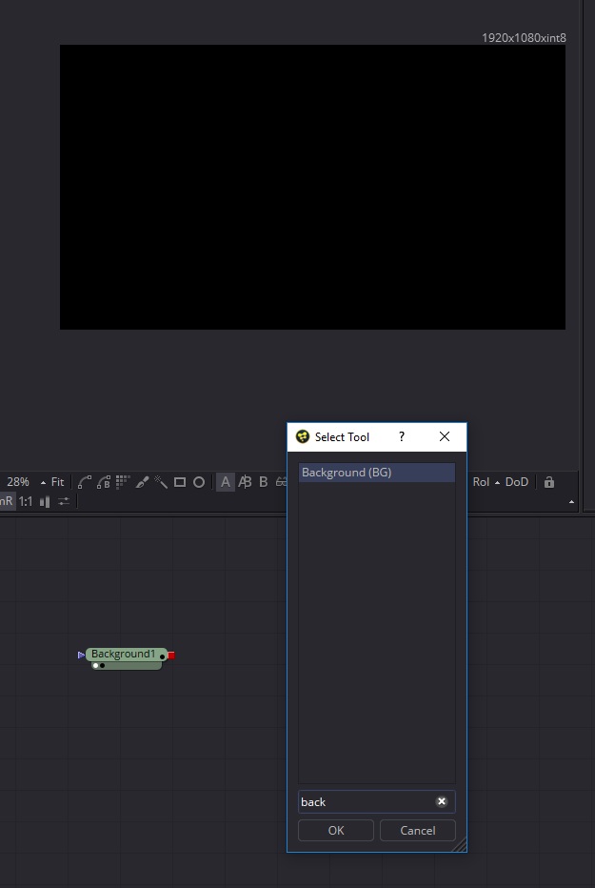Select the ellipse mask tool
Image resolution: width=595 pixels, height=888 pixels.
(199, 482)
